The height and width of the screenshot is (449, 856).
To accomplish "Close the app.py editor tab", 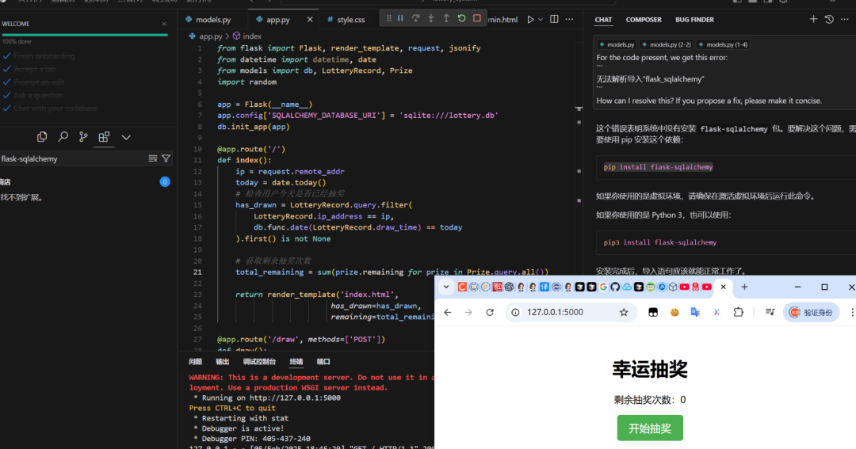I will [x=310, y=20].
